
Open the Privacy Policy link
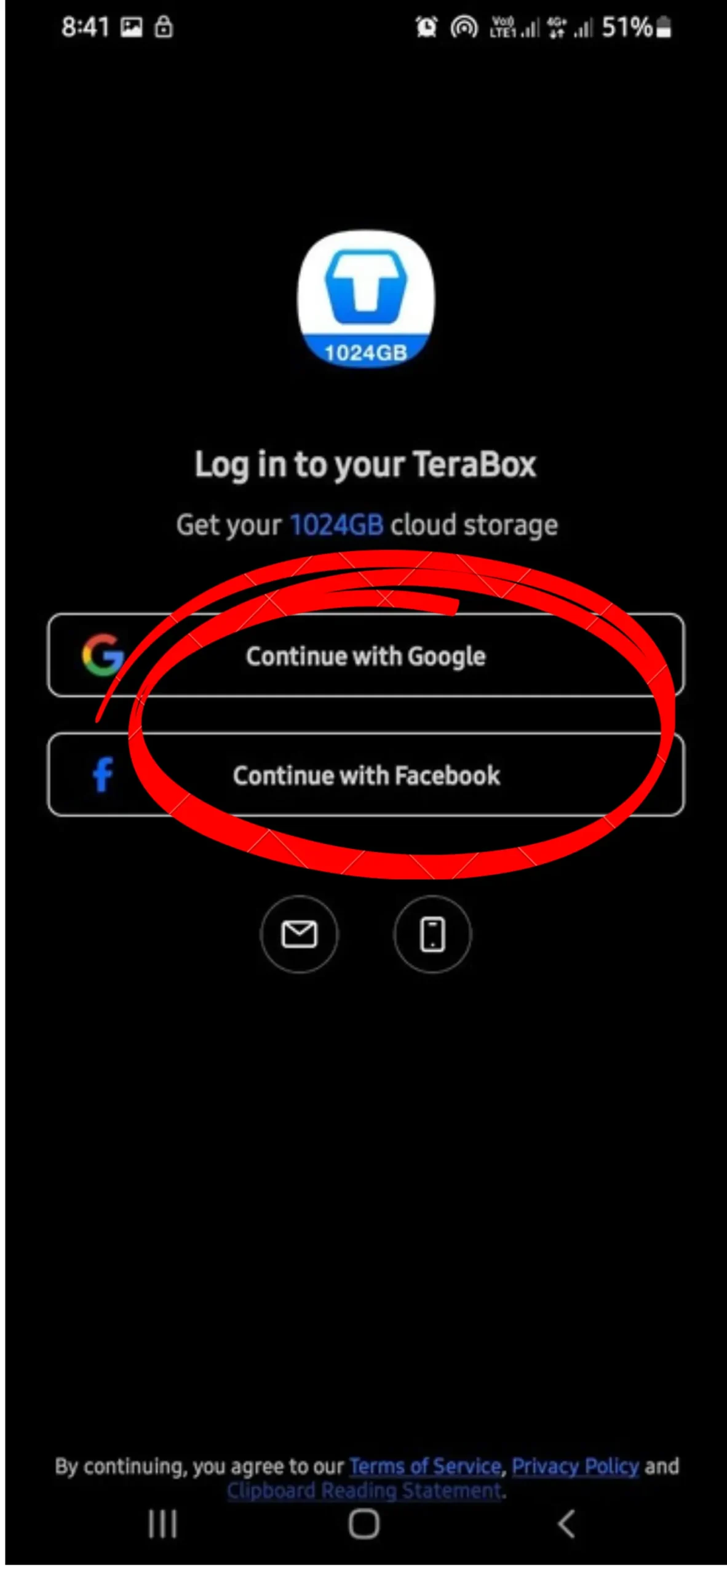click(575, 1466)
